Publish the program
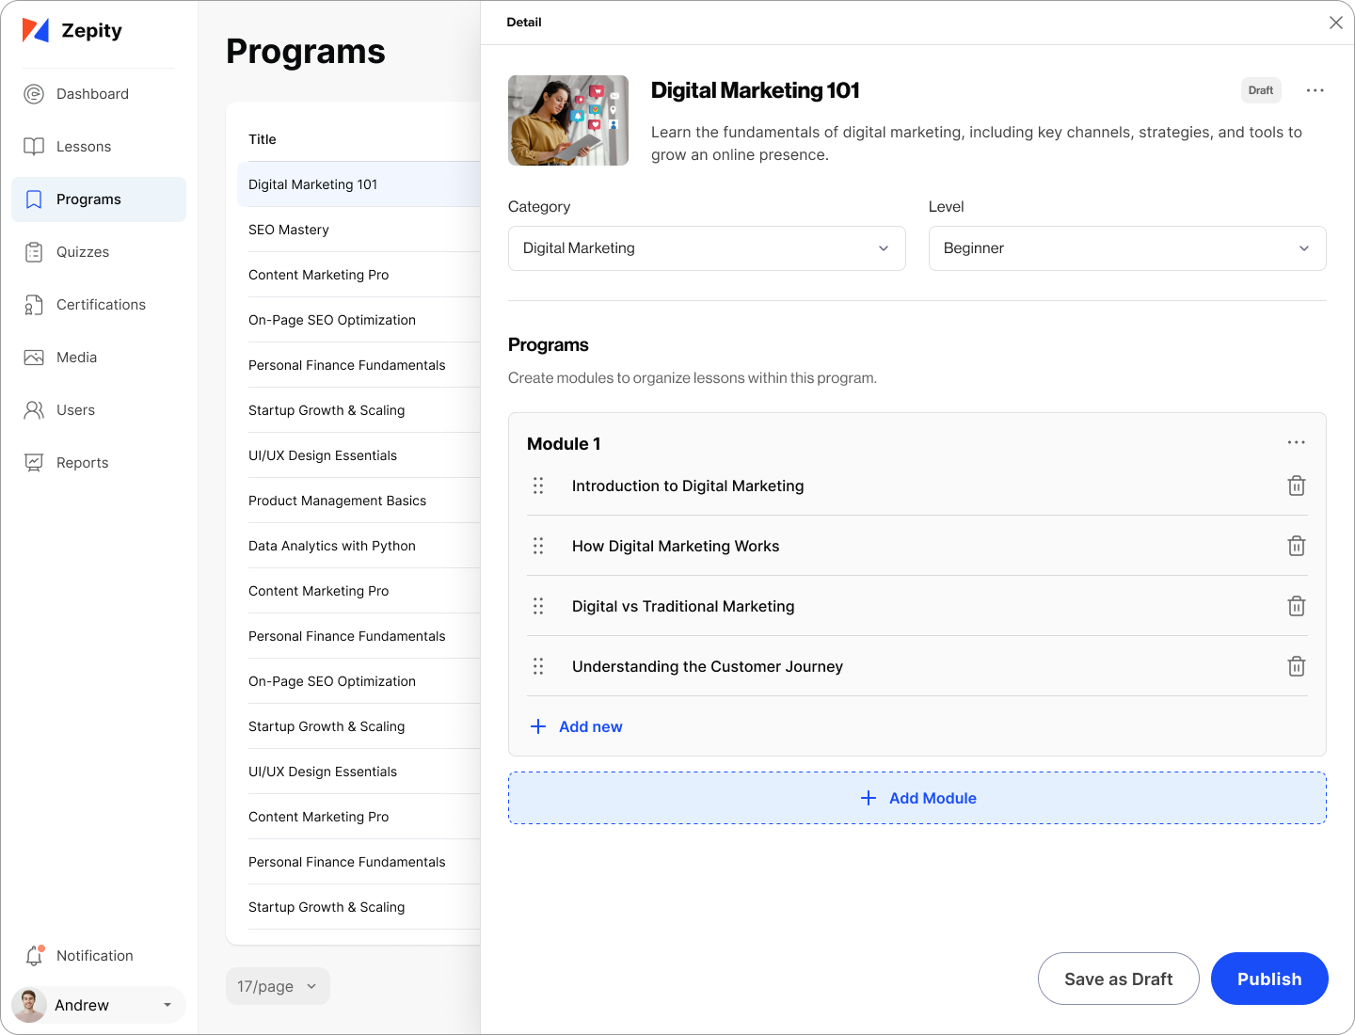This screenshot has height=1035, width=1355. [1268, 979]
